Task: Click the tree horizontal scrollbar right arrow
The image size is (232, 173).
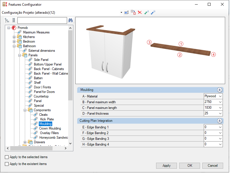Action: 66,148
